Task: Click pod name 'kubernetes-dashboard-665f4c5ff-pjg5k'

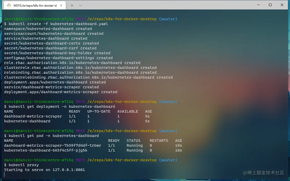Action: tap(45, 150)
